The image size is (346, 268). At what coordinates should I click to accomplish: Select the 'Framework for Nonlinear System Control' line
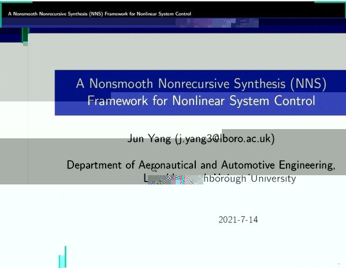click(201, 101)
